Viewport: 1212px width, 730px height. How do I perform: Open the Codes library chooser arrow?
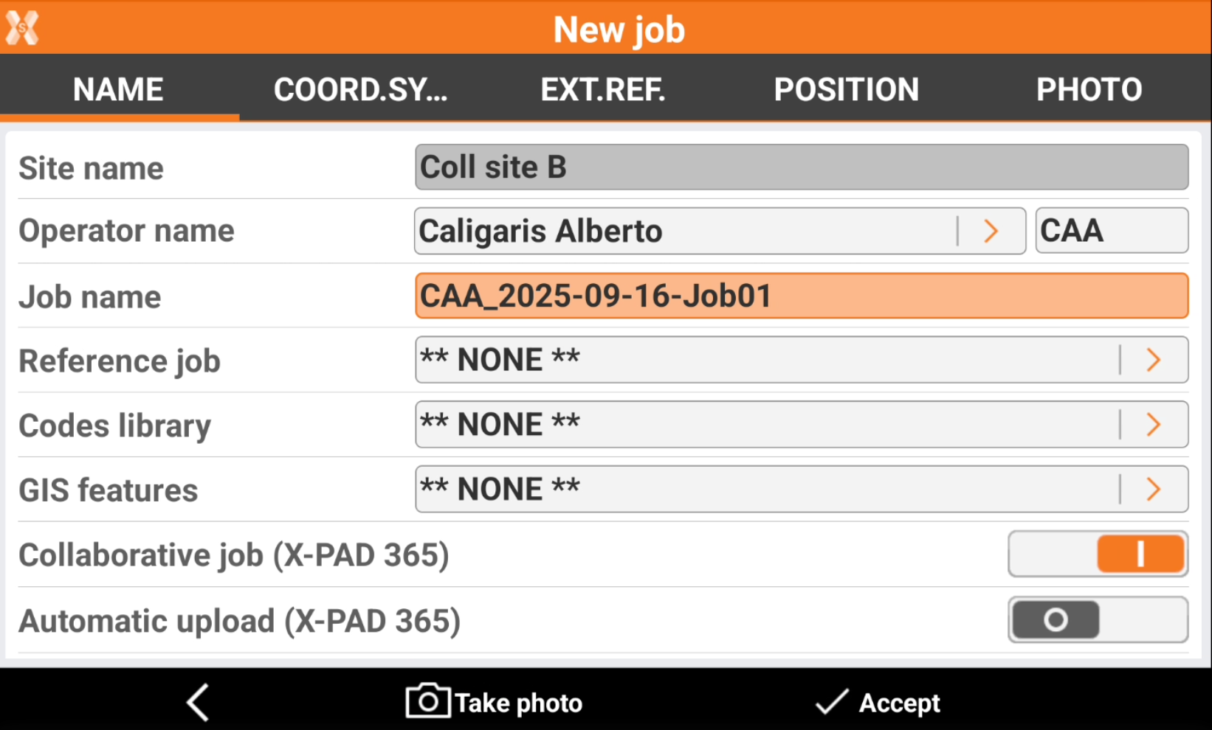(1153, 425)
